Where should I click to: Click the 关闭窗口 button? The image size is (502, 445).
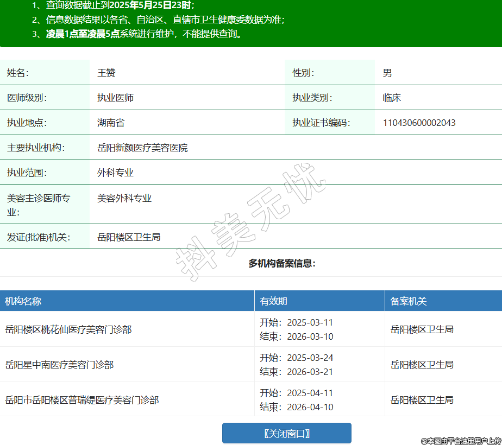tap(286, 433)
